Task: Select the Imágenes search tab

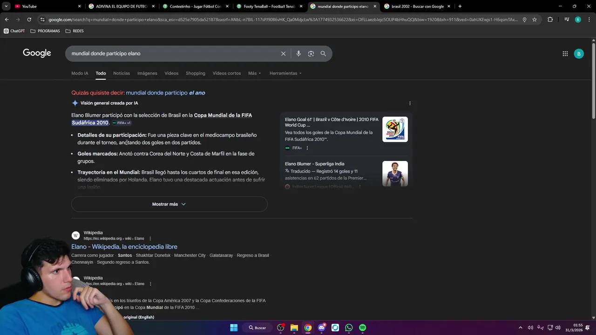Action: pyautogui.click(x=147, y=73)
